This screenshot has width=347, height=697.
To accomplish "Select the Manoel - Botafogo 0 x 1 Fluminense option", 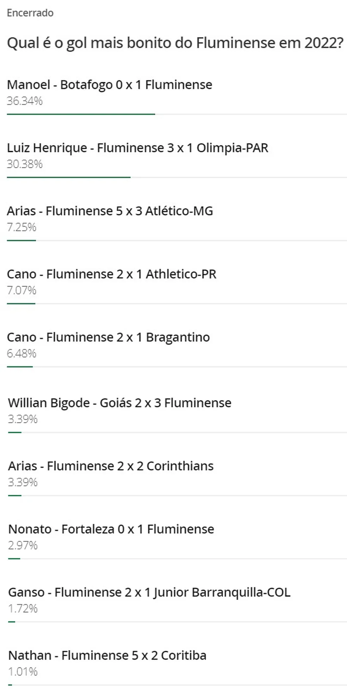I will coord(109,85).
